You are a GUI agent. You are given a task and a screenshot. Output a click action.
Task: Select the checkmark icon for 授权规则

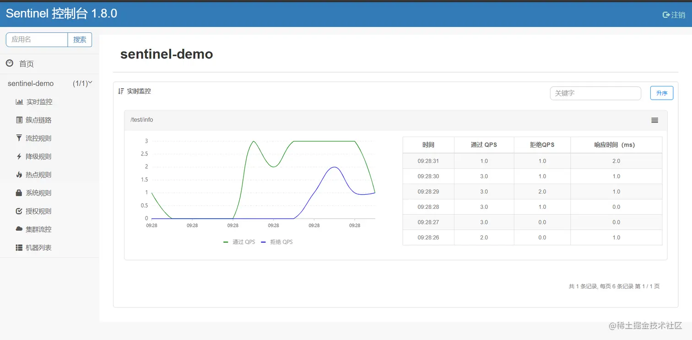click(19, 211)
